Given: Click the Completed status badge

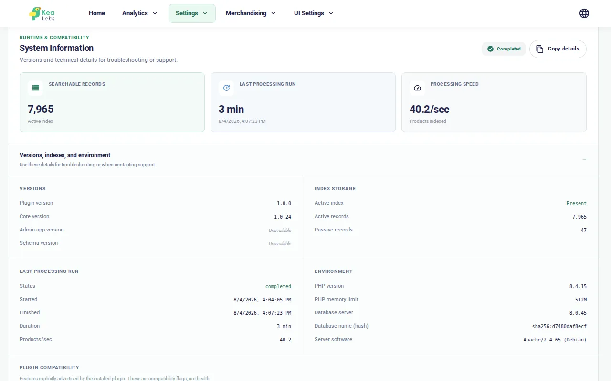Looking at the screenshot, I should click(x=504, y=49).
